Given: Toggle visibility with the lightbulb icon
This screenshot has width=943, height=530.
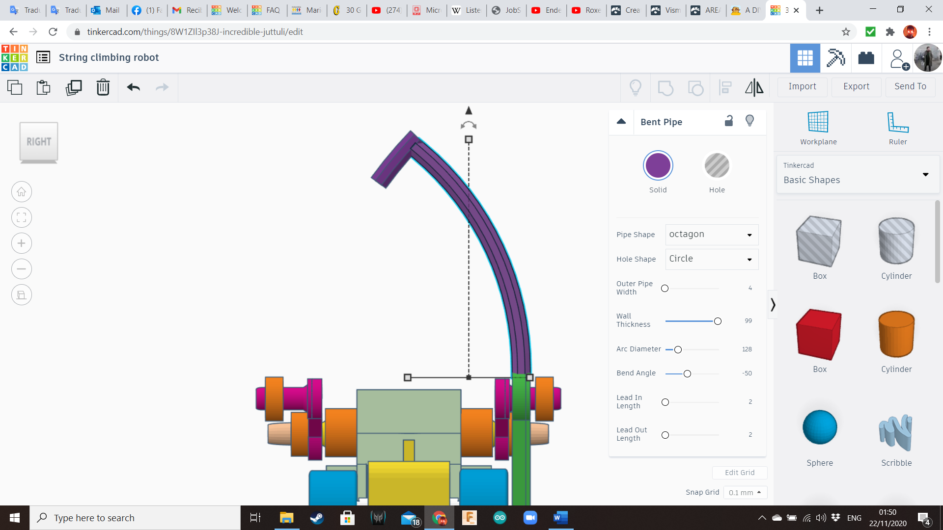Looking at the screenshot, I should click(749, 120).
